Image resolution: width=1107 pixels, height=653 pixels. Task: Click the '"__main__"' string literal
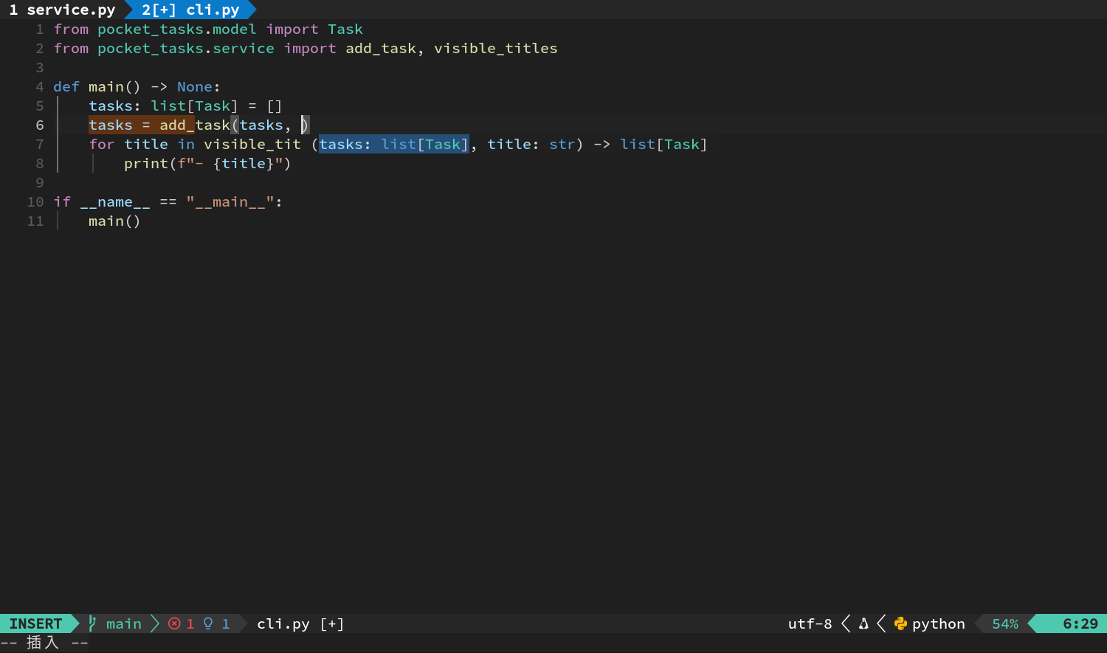pyautogui.click(x=230, y=202)
